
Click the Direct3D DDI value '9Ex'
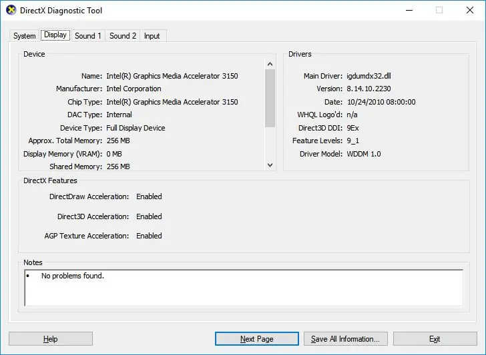click(352, 128)
